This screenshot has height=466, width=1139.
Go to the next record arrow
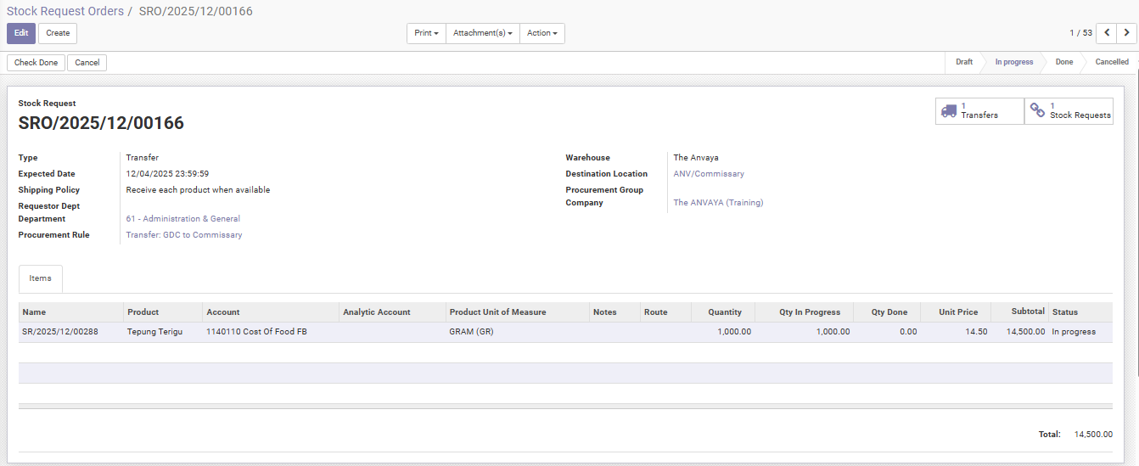[1126, 33]
